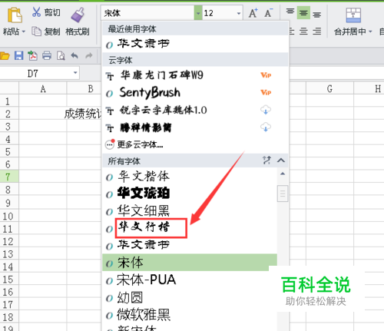This screenshot has height=331, width=384.
Task: Choose font 华文琥珀
Action: (190, 194)
